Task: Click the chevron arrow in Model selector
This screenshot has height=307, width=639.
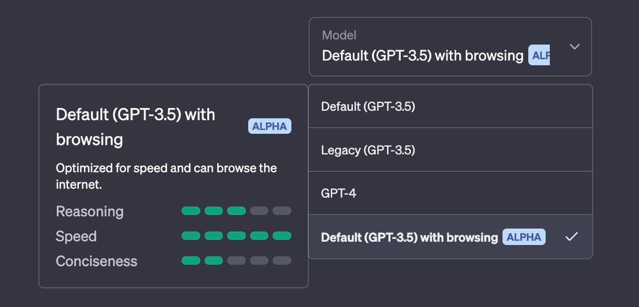Action: click(575, 46)
